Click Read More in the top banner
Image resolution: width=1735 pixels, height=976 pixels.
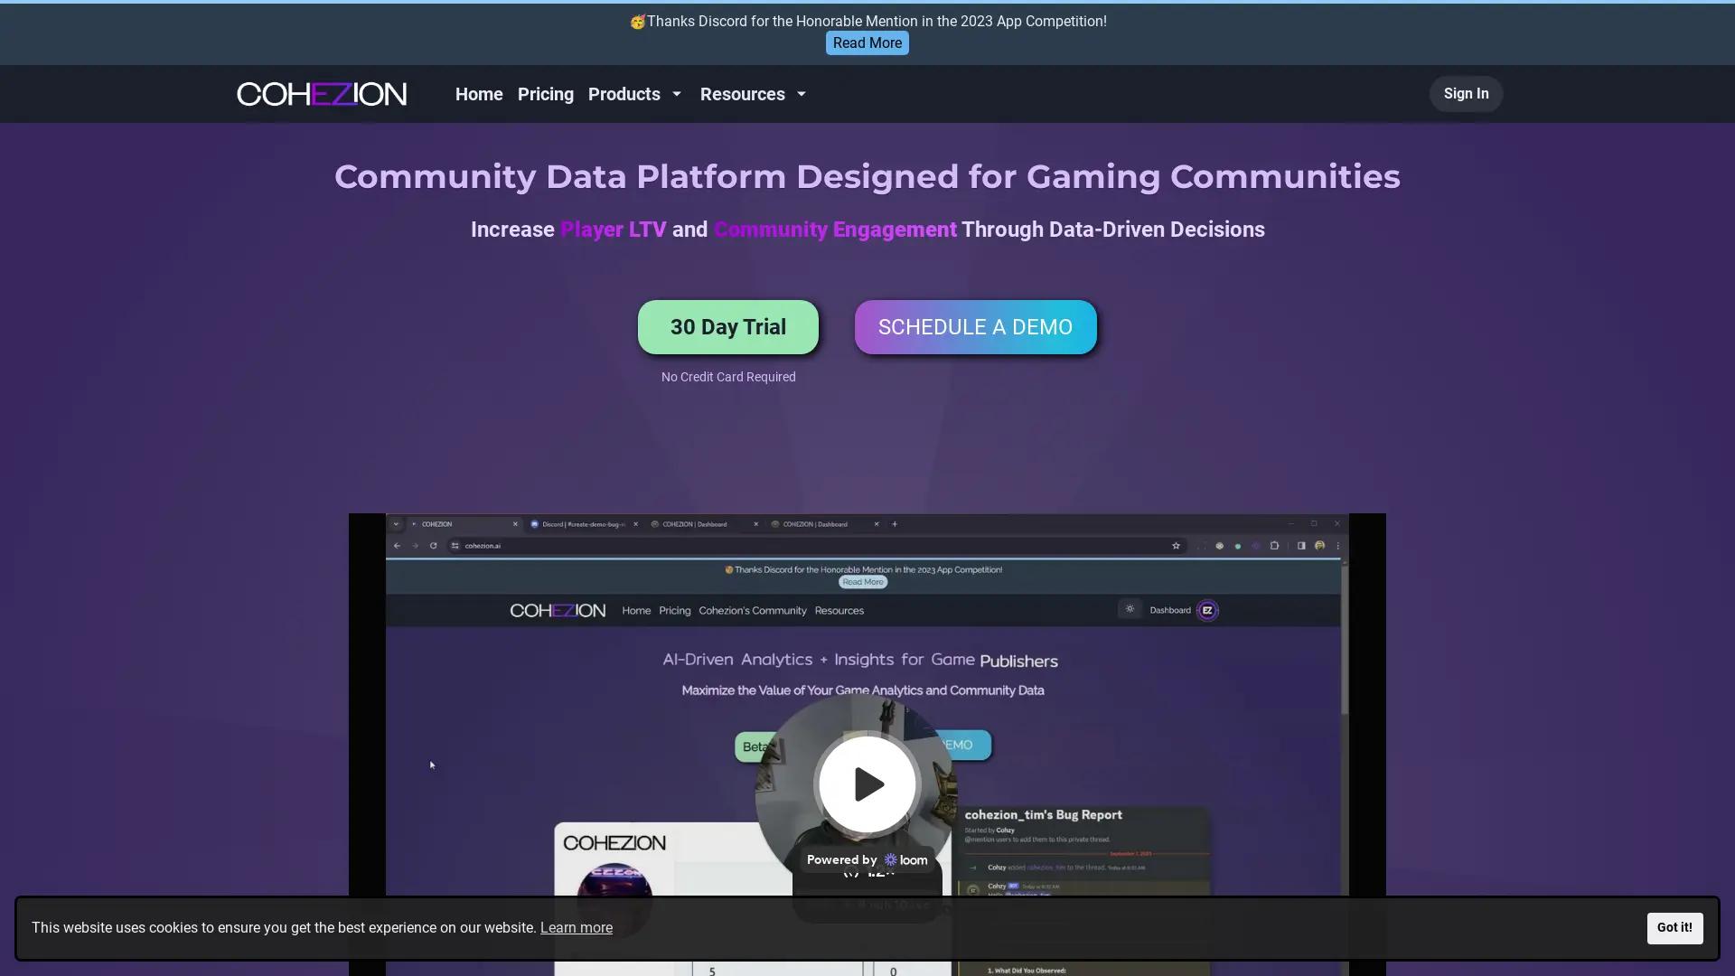click(866, 42)
